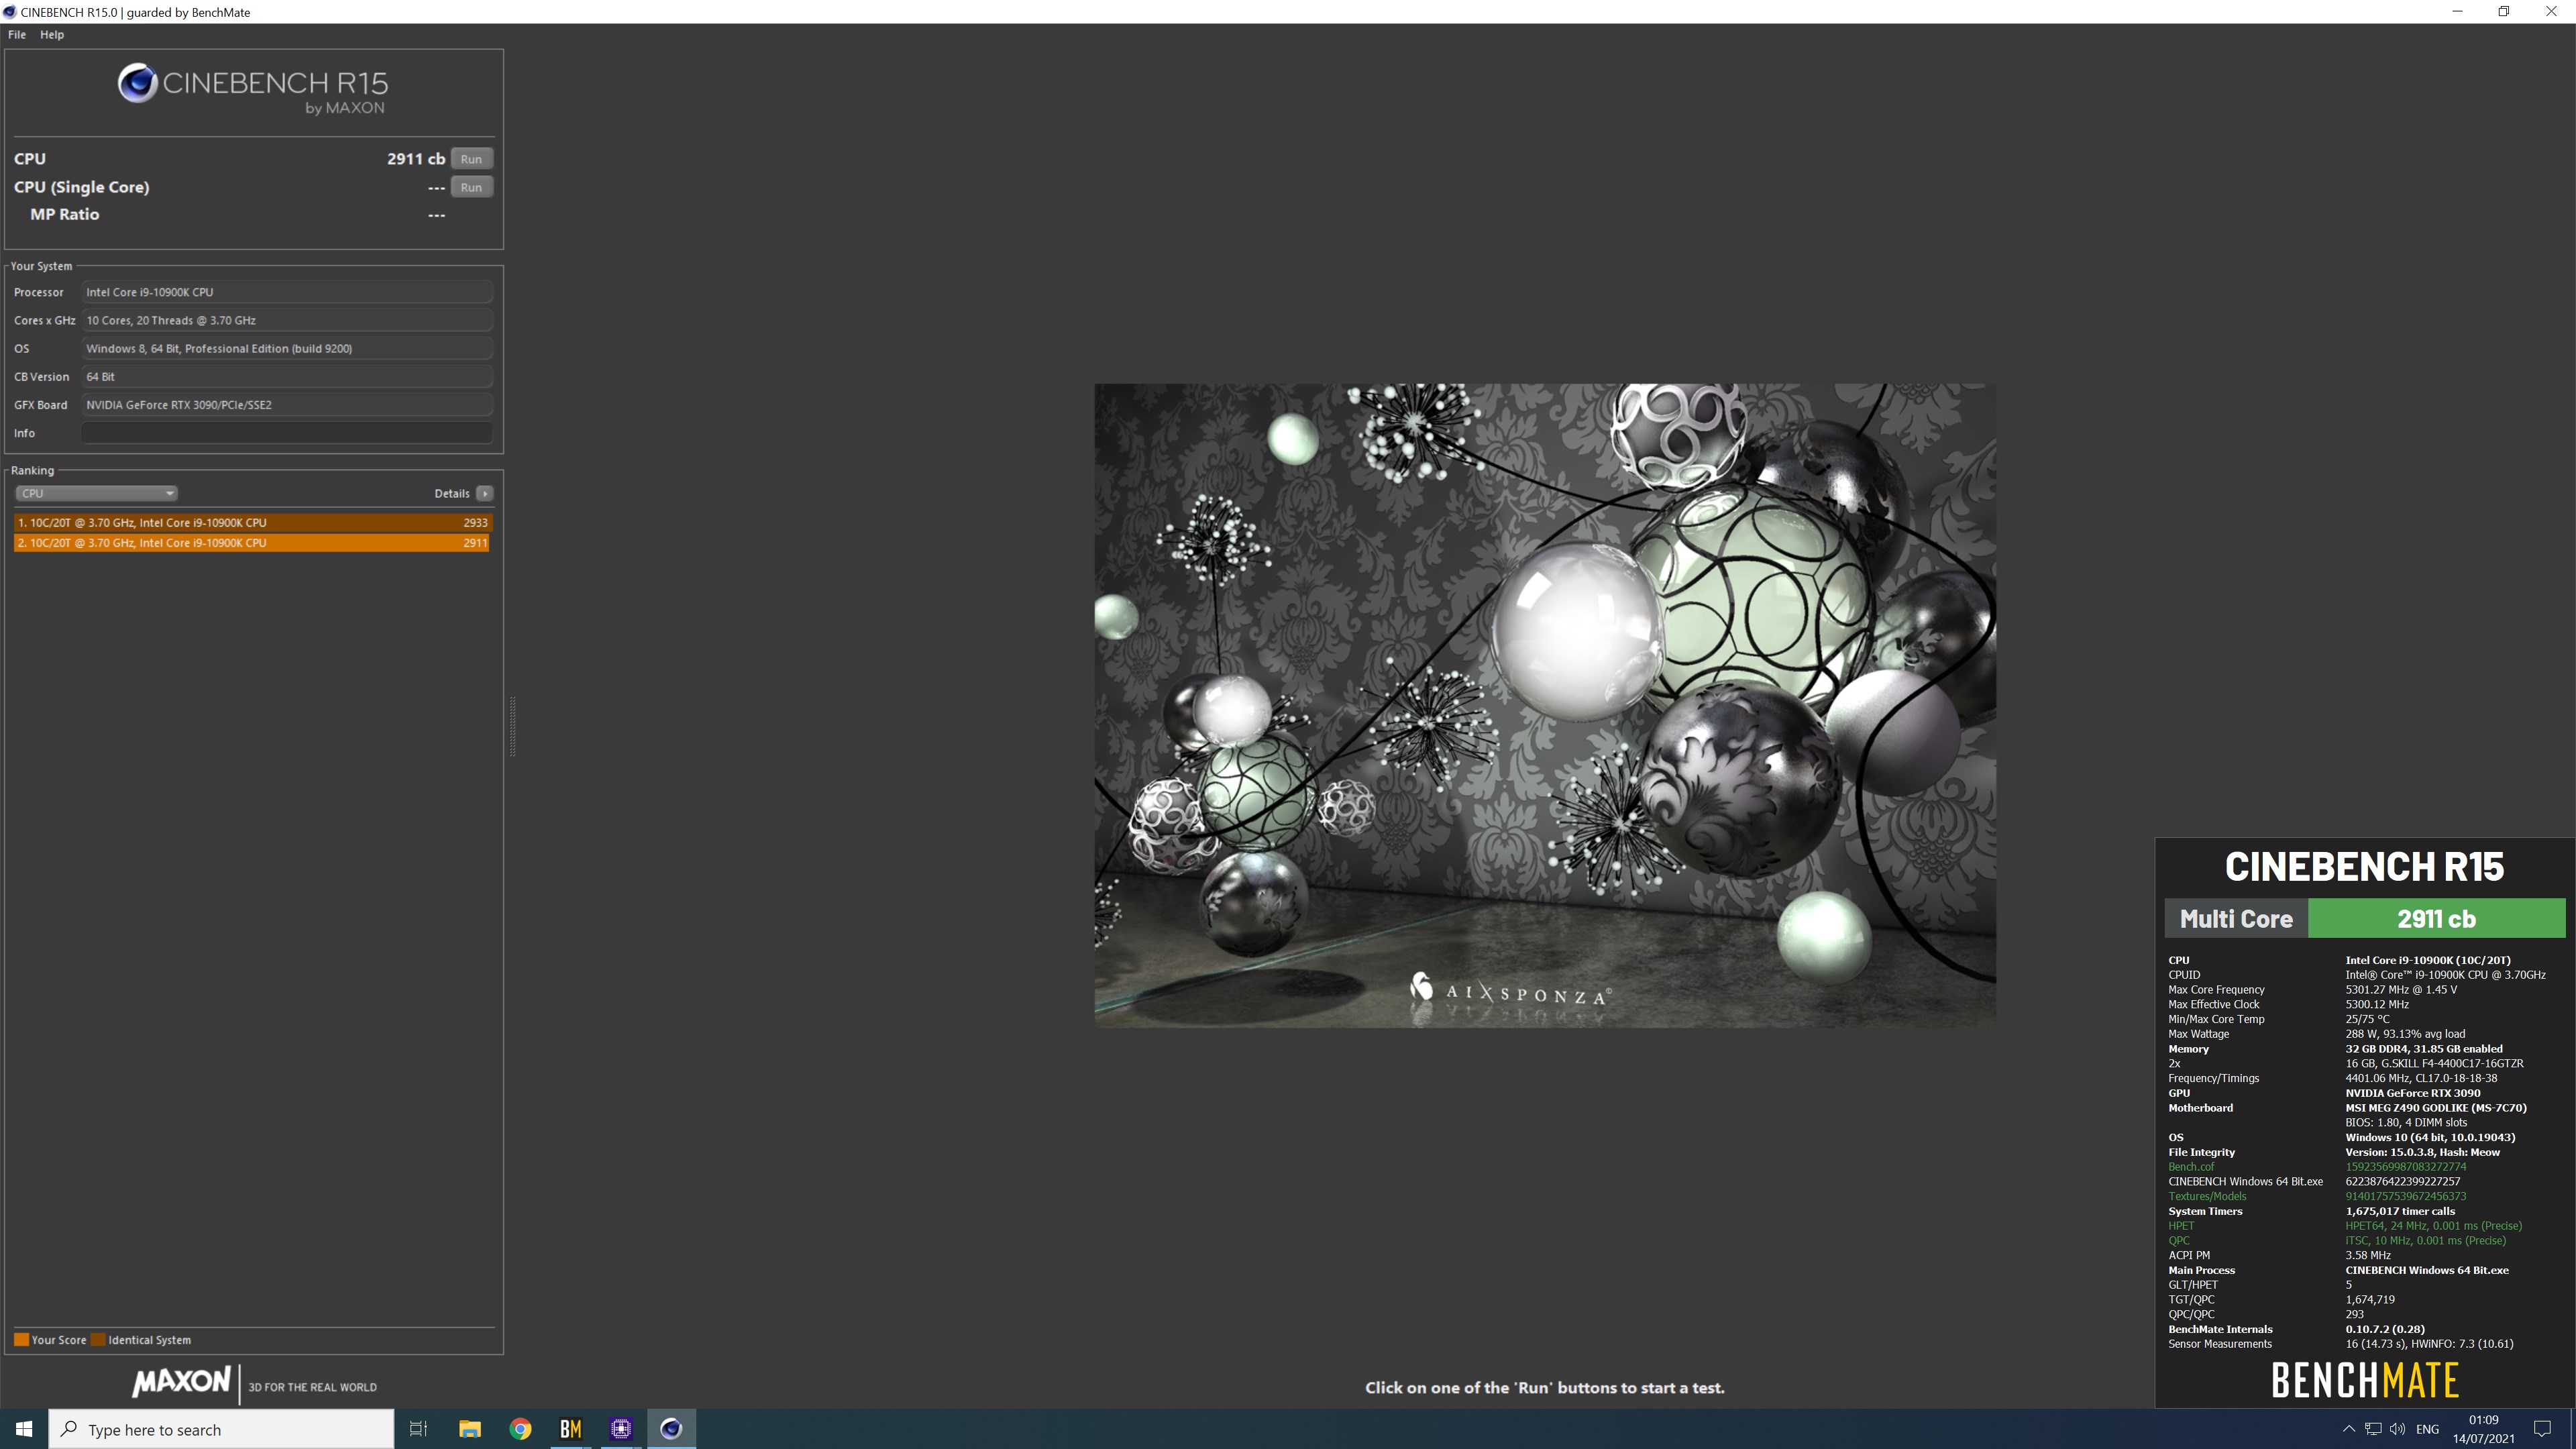2576x1449 pixels.
Task: Open BenchMate app from taskbar
Action: 570,1429
